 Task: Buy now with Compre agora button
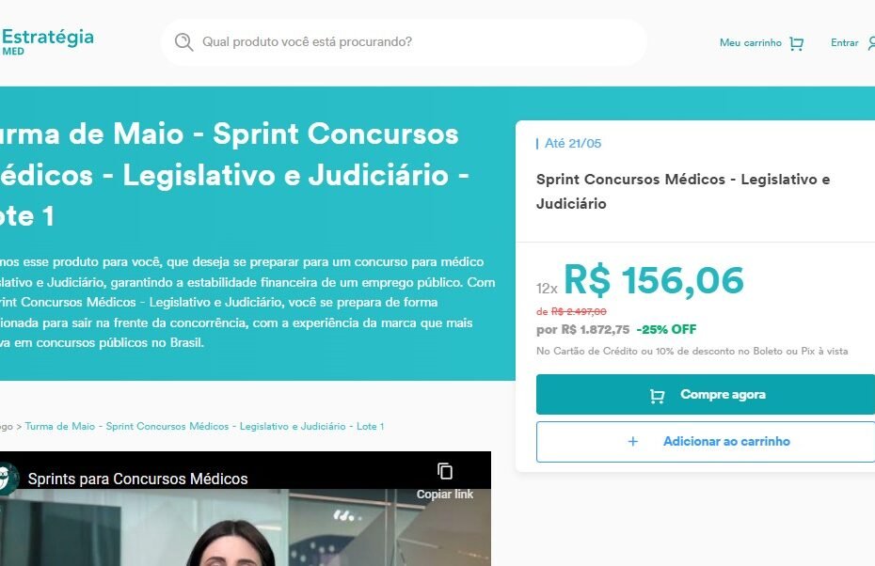[706, 394]
